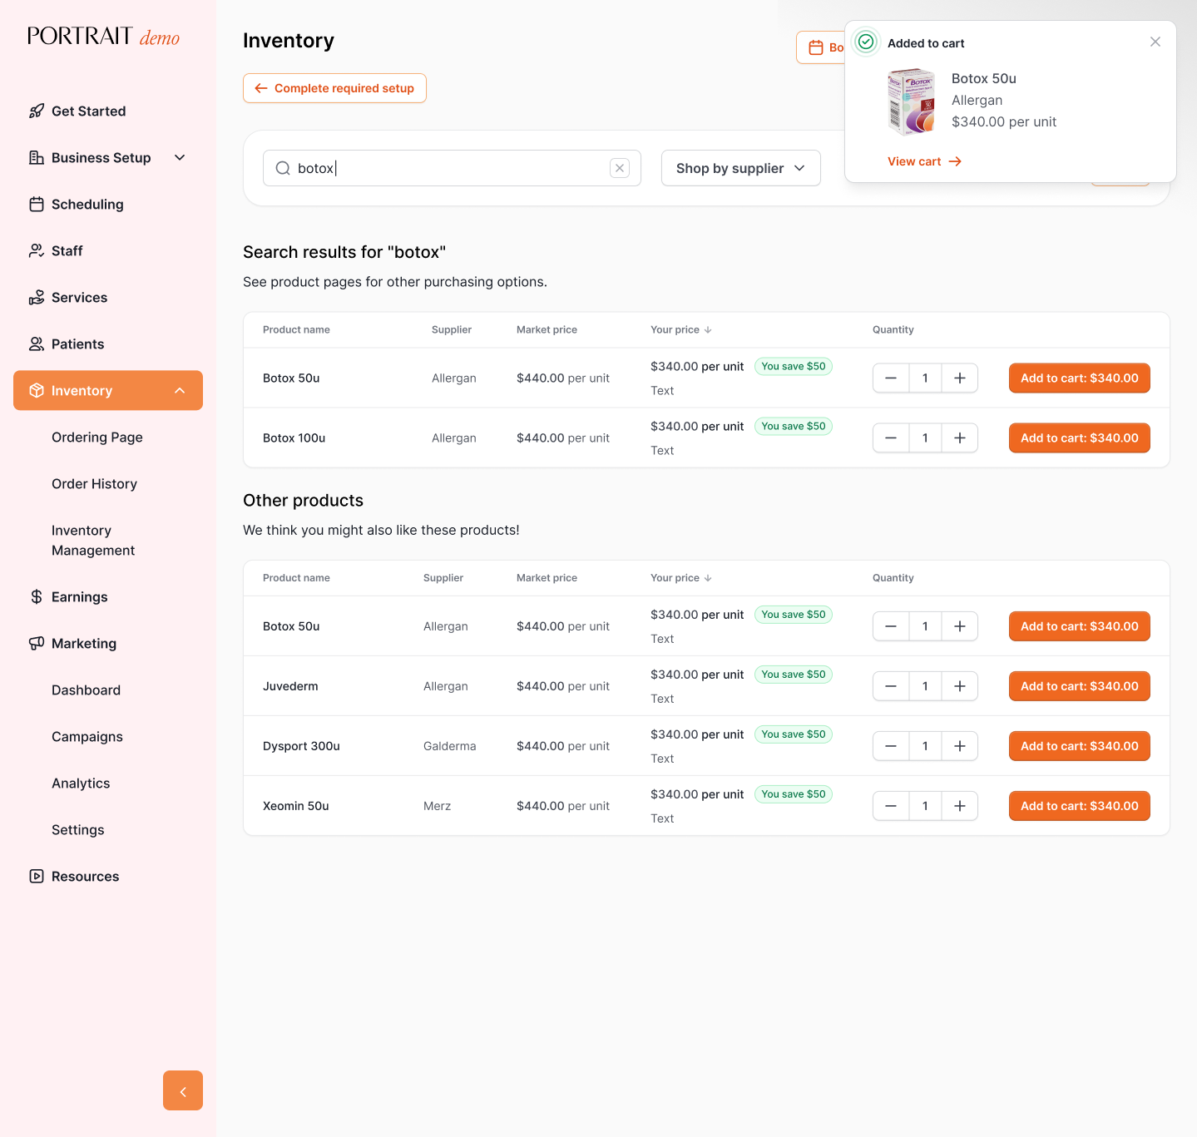1197x1137 pixels.
Task: Increase quantity for Botox 100u
Action: [x=960, y=437]
